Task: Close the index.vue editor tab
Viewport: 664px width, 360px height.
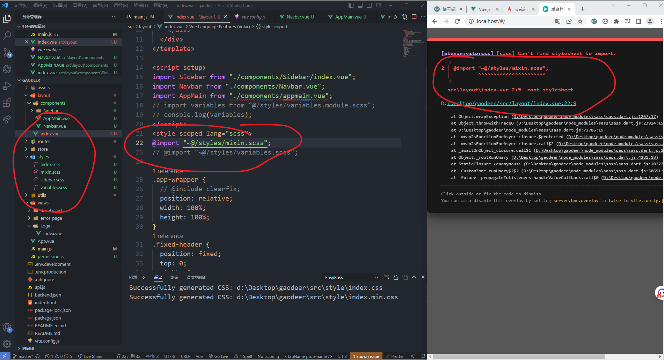Action: click(225, 17)
